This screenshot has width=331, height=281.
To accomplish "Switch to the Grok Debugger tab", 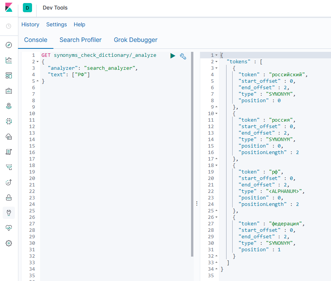I will (135, 40).
